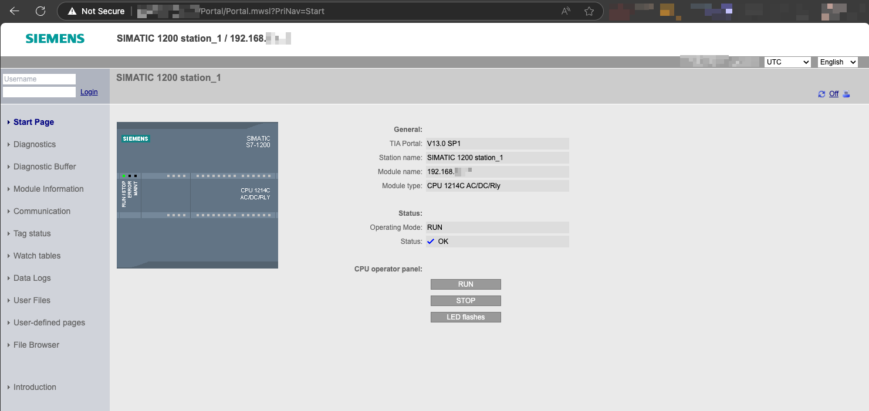
Task: Add page to favorites with star icon
Action: tap(589, 11)
